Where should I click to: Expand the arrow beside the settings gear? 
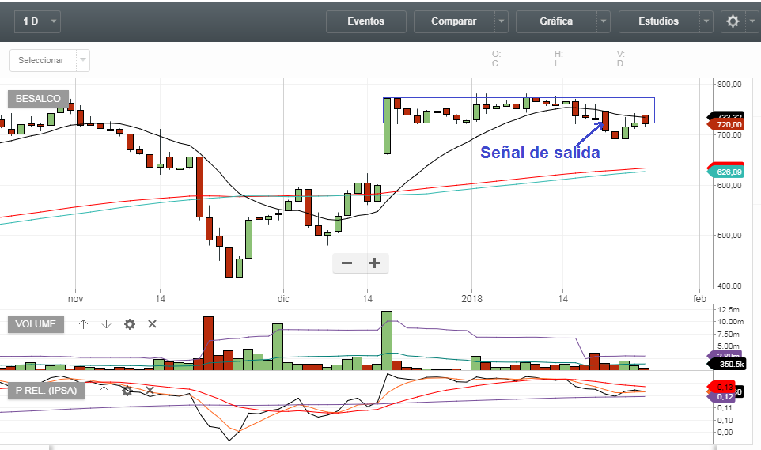[752, 21]
